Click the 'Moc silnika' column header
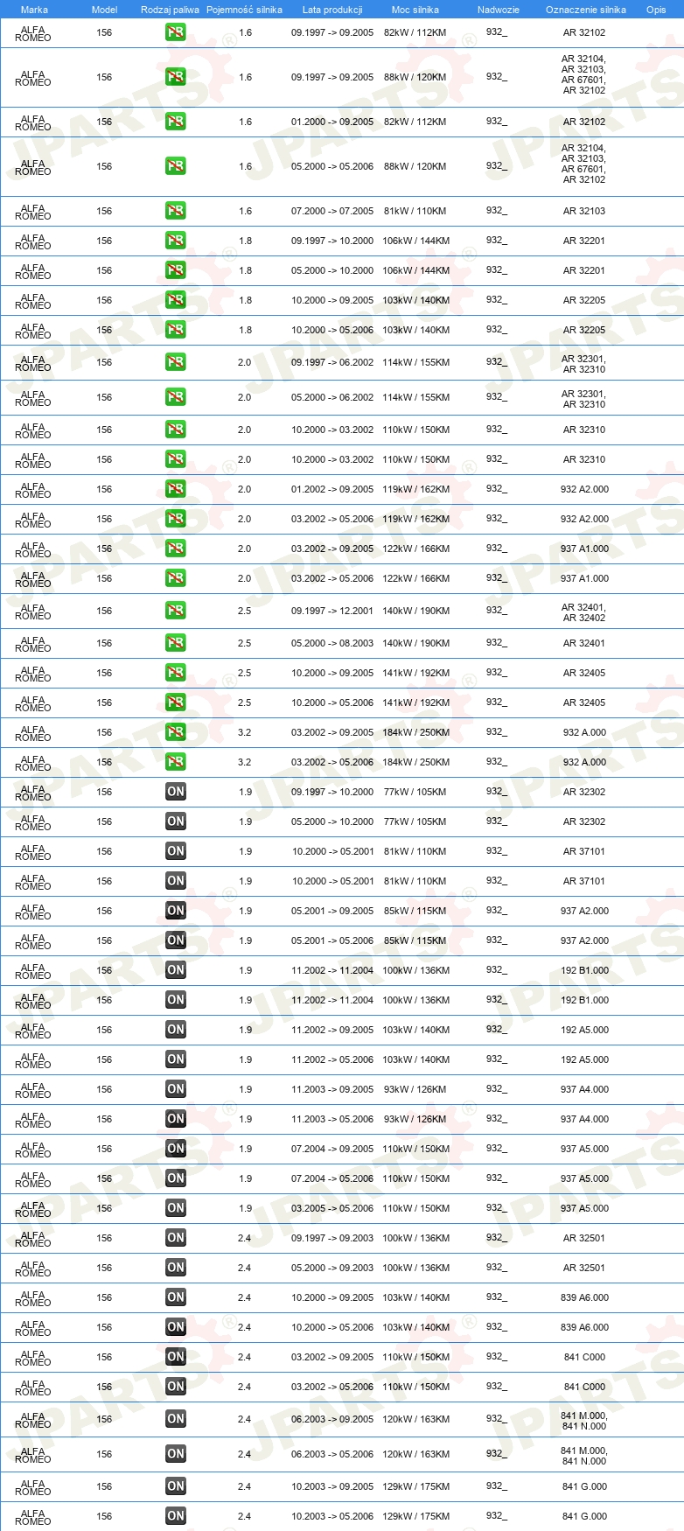The width and height of the screenshot is (684, 1531). 415,10
